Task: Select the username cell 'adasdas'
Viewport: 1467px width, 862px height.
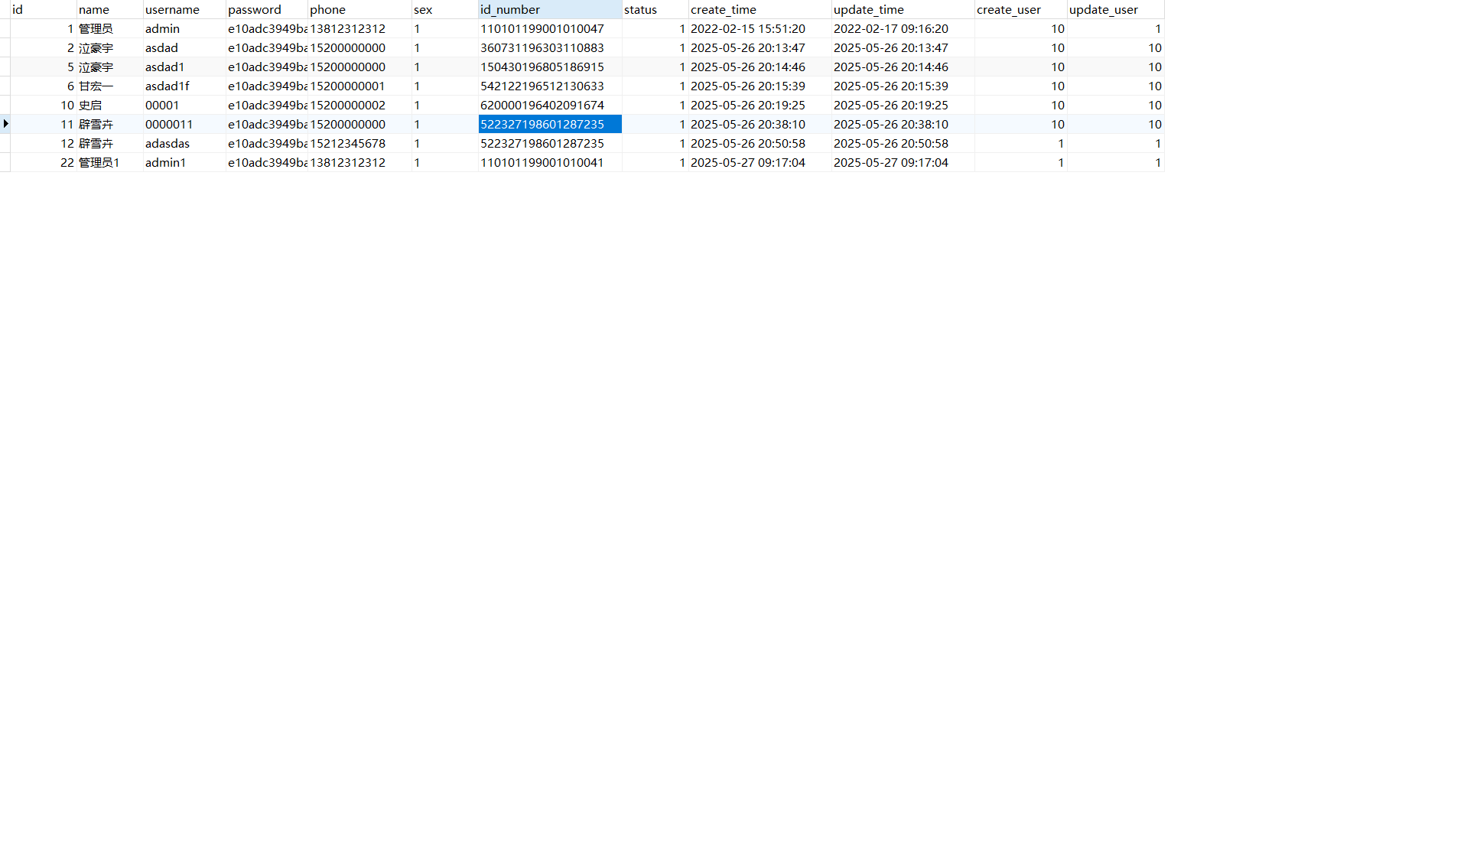Action: (x=168, y=144)
